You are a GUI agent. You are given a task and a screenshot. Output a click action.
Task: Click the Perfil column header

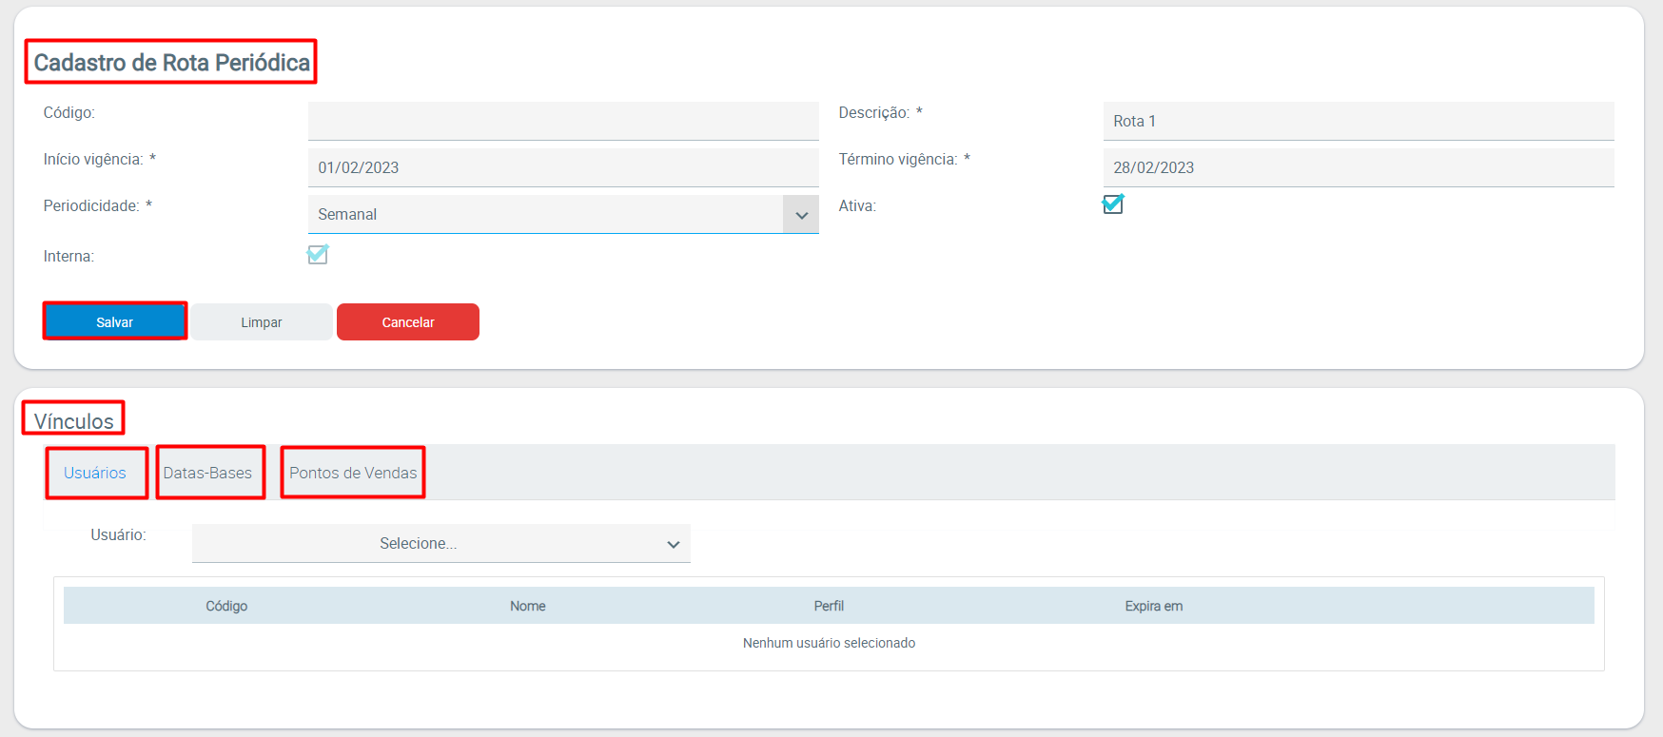click(x=829, y=606)
